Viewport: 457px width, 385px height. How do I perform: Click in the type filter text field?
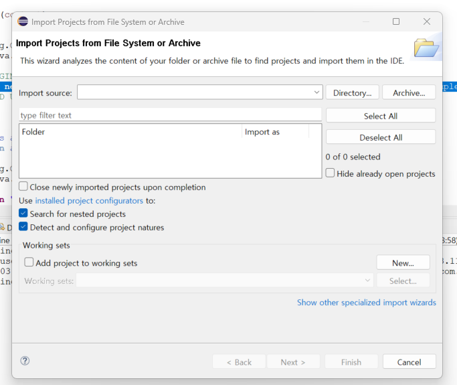170,115
